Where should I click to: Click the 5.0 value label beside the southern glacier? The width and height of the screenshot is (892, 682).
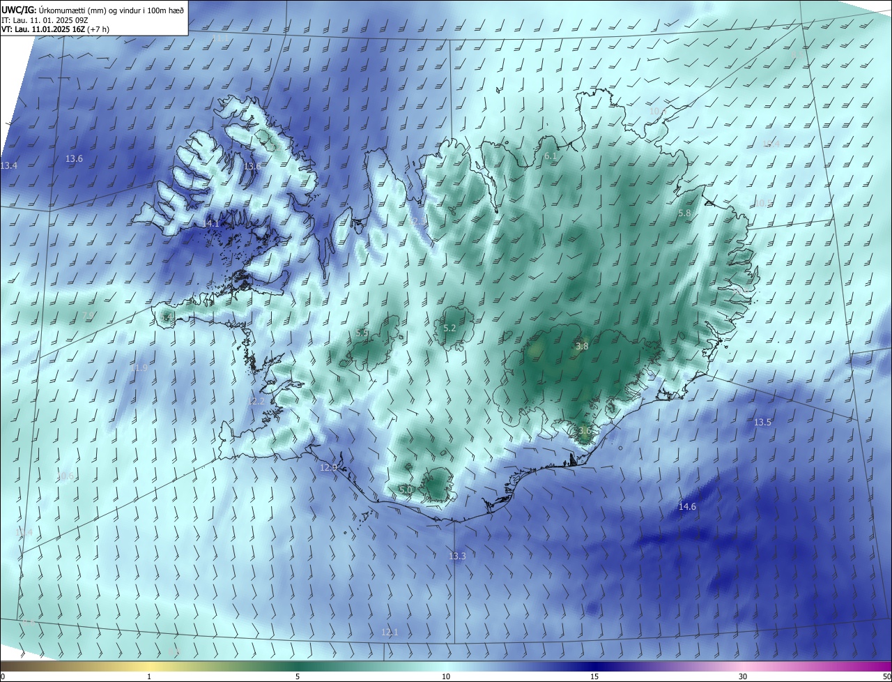(x=406, y=490)
